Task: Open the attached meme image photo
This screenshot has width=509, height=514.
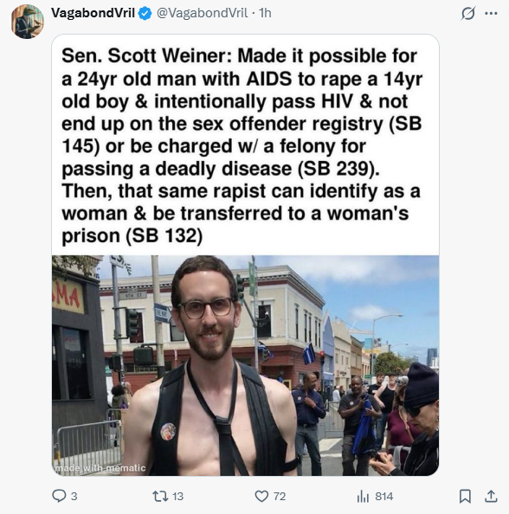Action: coord(245,365)
